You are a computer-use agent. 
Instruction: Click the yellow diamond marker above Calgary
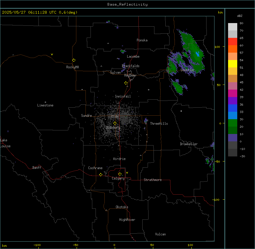120,174
